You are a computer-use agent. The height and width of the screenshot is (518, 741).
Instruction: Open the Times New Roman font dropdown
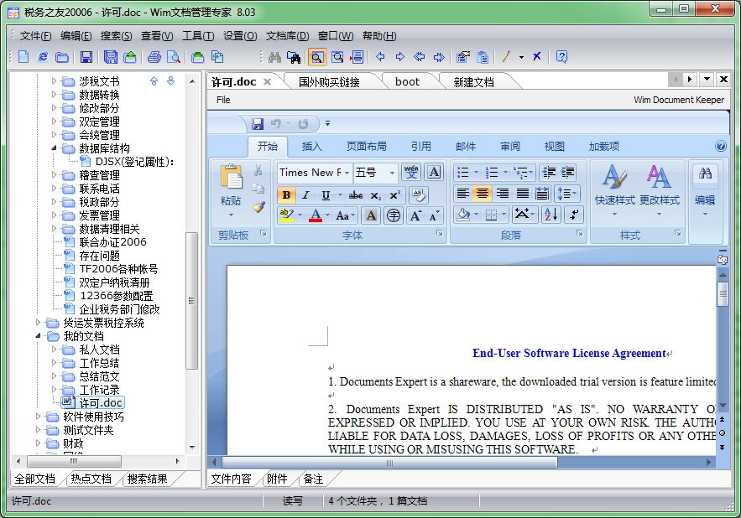coord(346,173)
